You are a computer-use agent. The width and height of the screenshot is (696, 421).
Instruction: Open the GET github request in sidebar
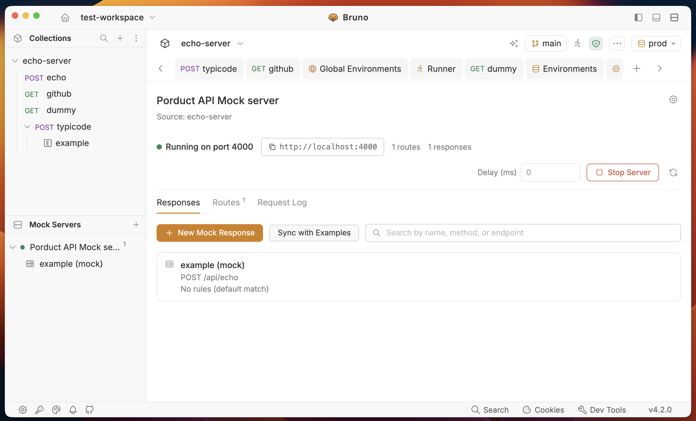(x=48, y=94)
